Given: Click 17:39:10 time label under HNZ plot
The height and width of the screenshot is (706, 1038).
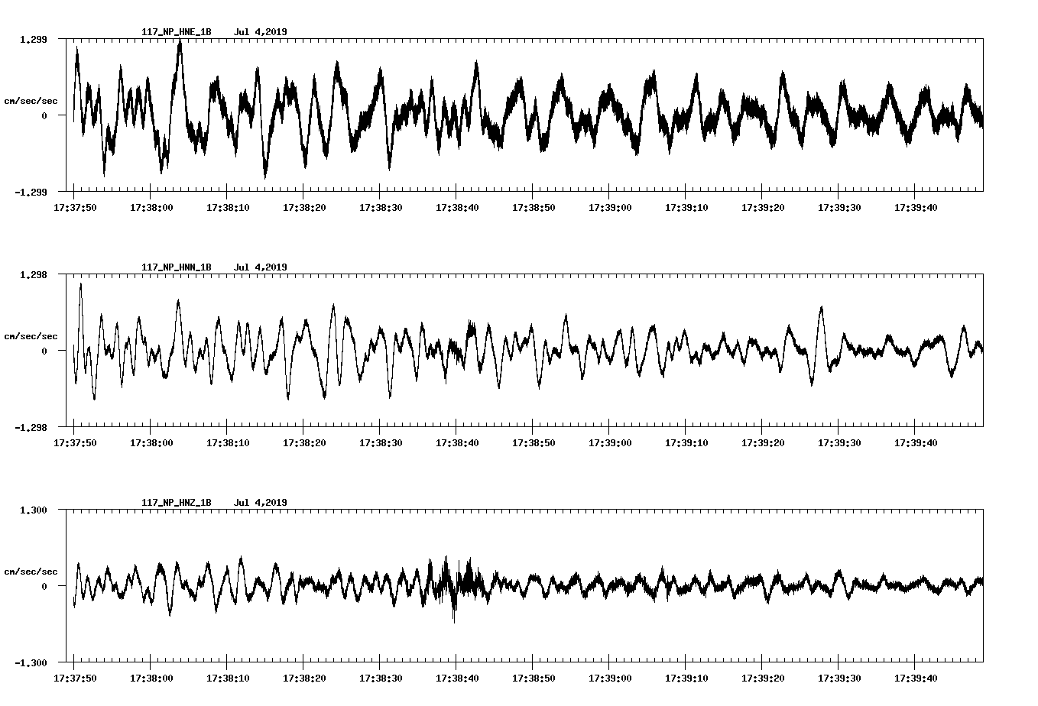Looking at the screenshot, I should [686, 678].
